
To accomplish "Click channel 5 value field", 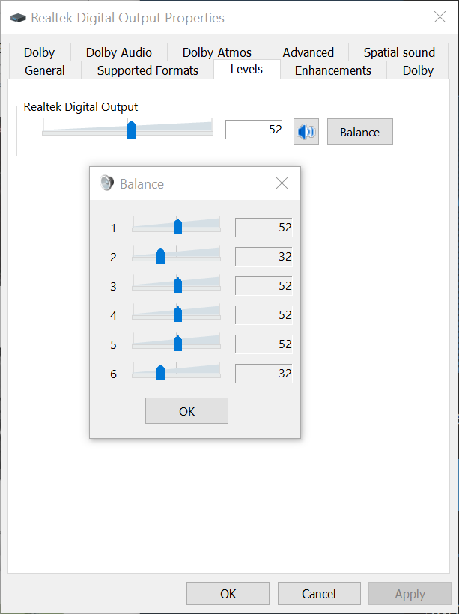I will pos(264,344).
